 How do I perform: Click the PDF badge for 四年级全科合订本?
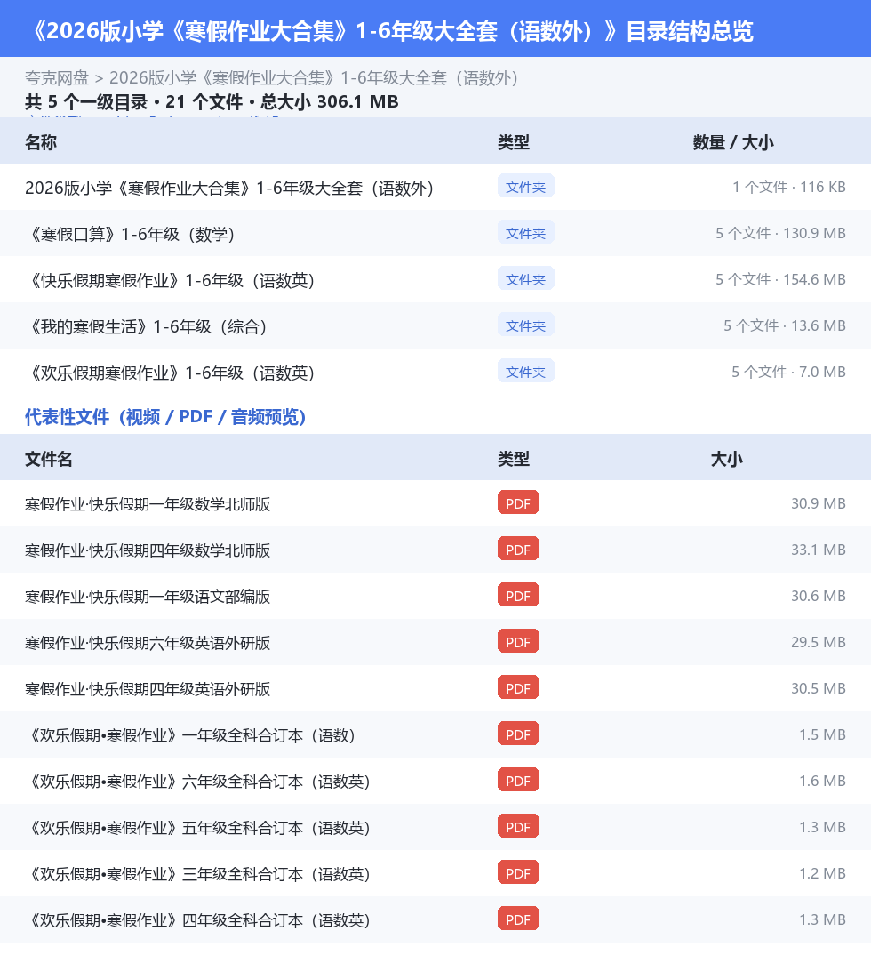tap(518, 919)
